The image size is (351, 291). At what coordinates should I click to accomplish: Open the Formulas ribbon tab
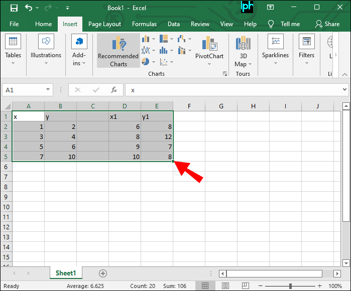[144, 24]
